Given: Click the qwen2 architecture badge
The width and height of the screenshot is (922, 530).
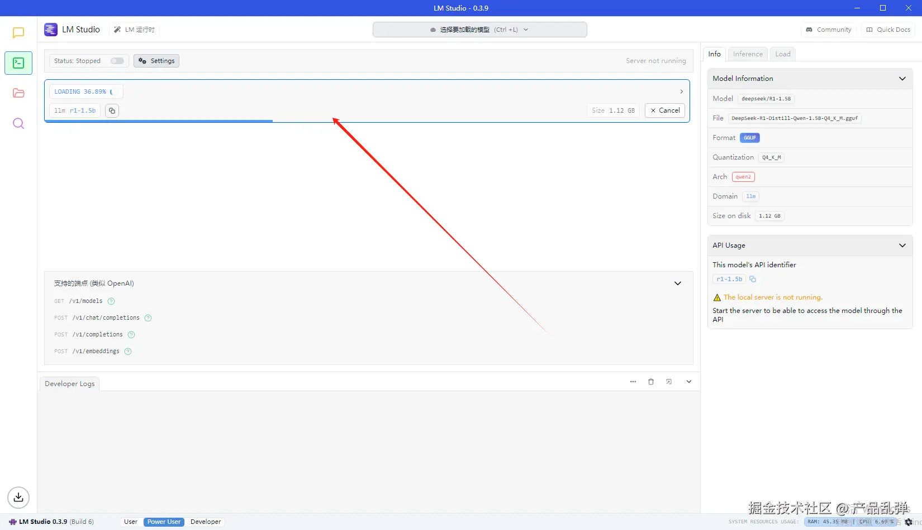Looking at the screenshot, I should coord(743,177).
